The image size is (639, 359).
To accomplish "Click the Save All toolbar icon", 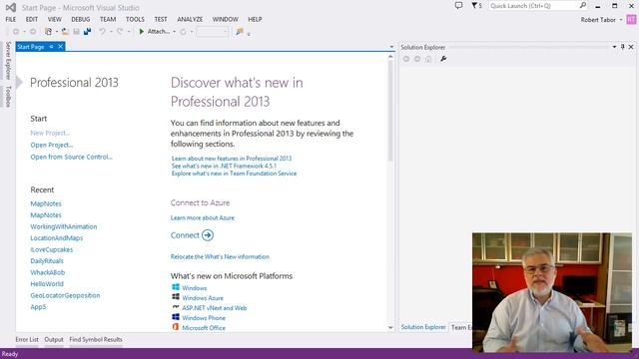I will click(x=87, y=31).
